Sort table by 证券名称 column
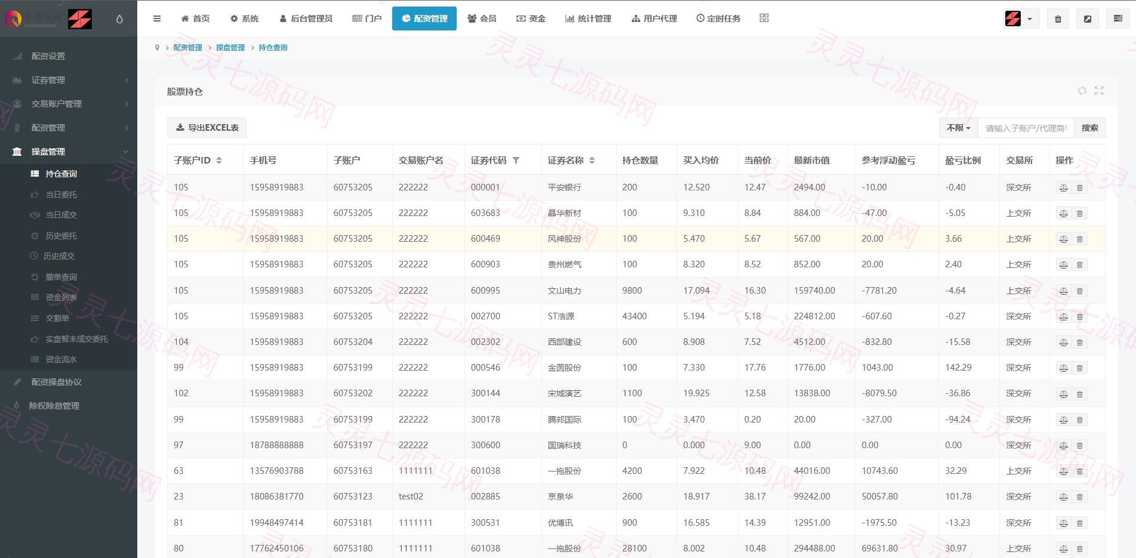The image size is (1136, 558). coord(592,161)
